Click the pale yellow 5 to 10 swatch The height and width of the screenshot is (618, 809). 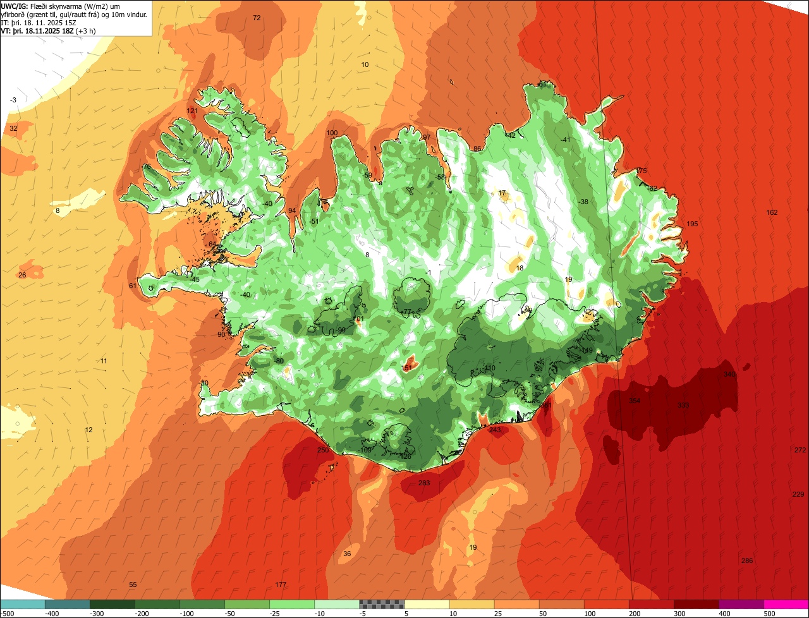[426, 604]
